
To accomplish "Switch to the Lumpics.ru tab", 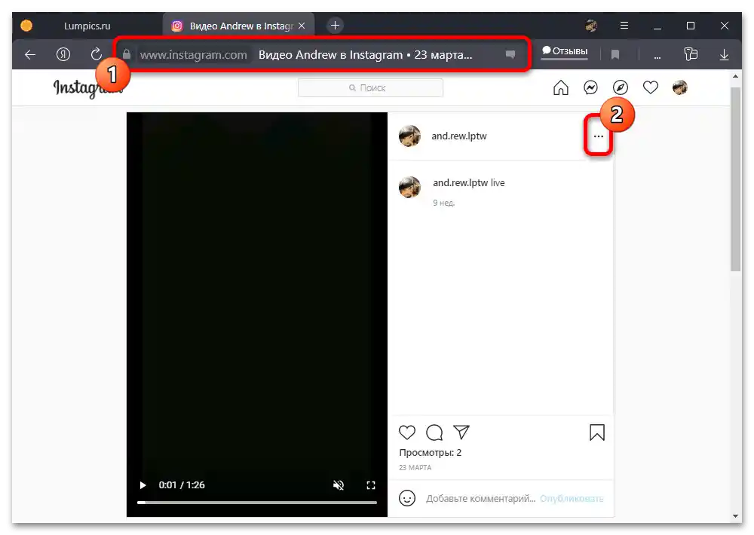I will click(87, 26).
